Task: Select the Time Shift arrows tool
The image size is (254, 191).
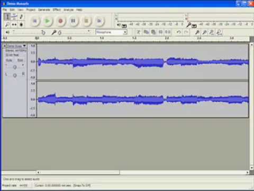Action: point(14,24)
